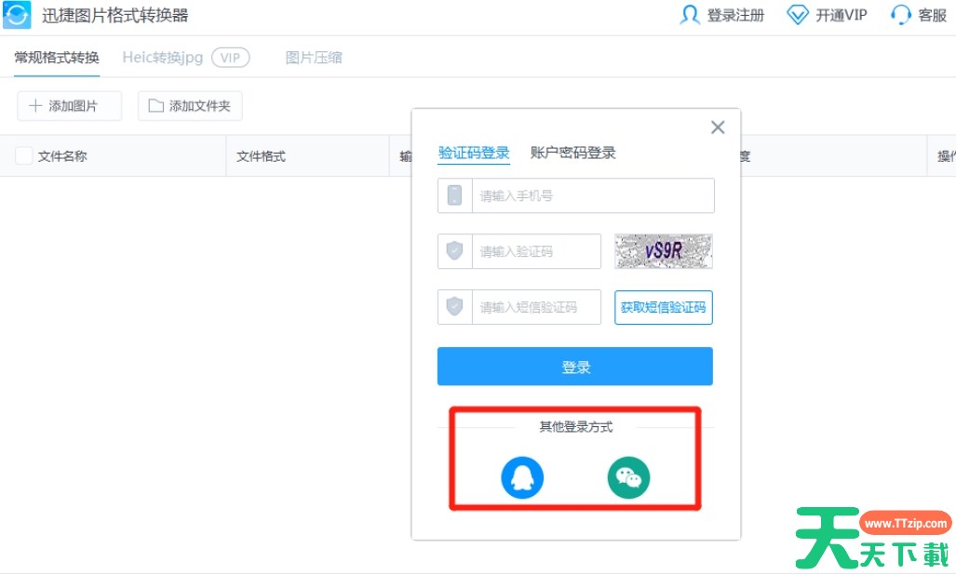
Task: Open the Heic转换jpg VIP tab
Action: (161, 58)
